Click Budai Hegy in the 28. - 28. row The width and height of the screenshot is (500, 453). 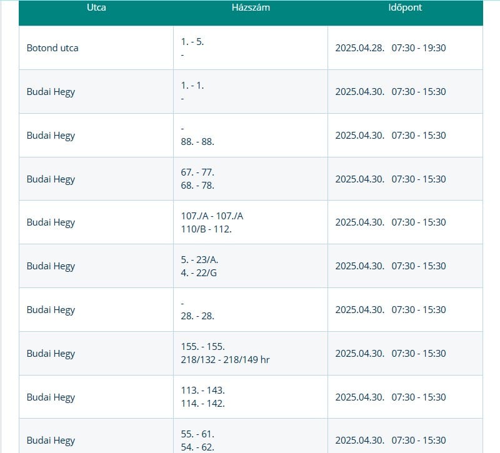coord(51,310)
